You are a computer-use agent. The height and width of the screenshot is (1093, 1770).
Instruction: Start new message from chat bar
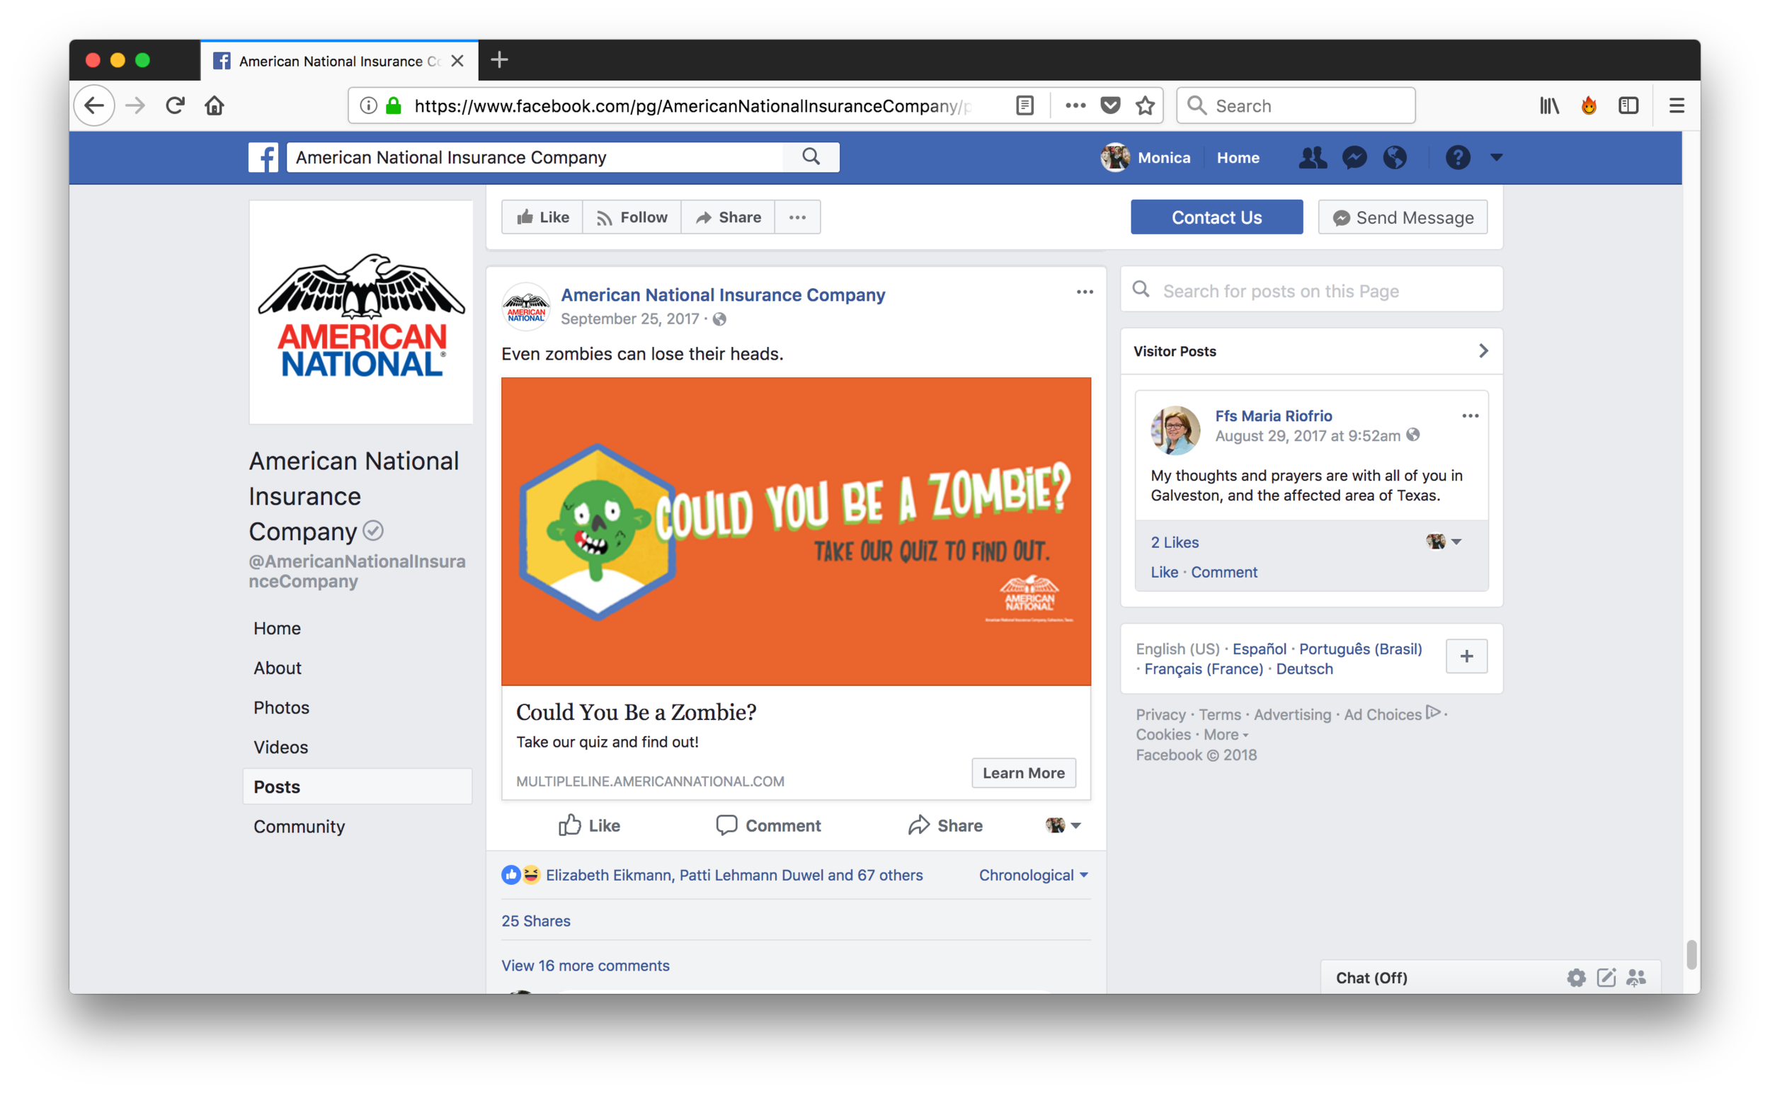1606,978
